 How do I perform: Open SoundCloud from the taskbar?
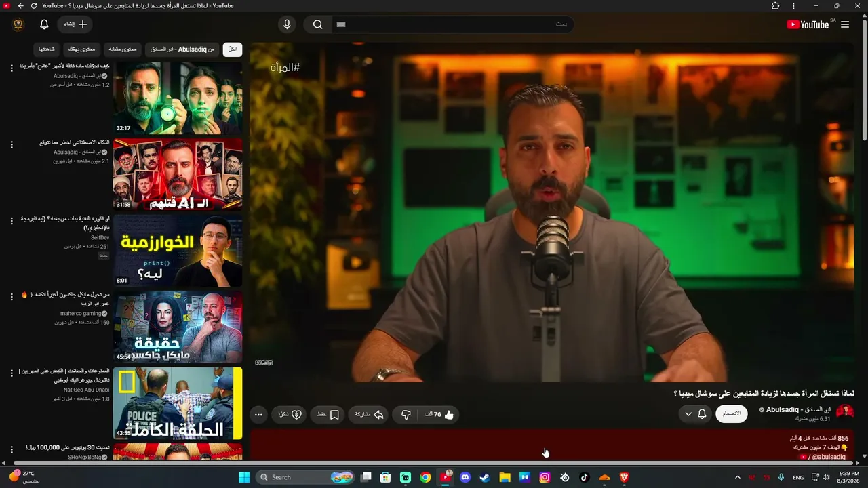pyautogui.click(x=604, y=477)
